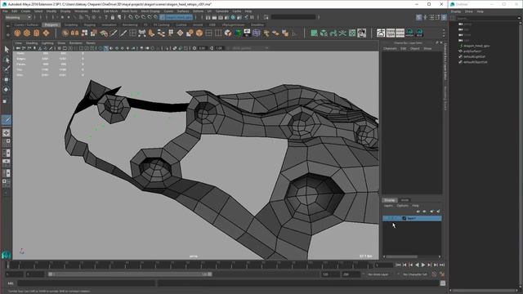Toggle Snap to grids magnet icon
This screenshot has width=523, height=294.
point(131,17)
